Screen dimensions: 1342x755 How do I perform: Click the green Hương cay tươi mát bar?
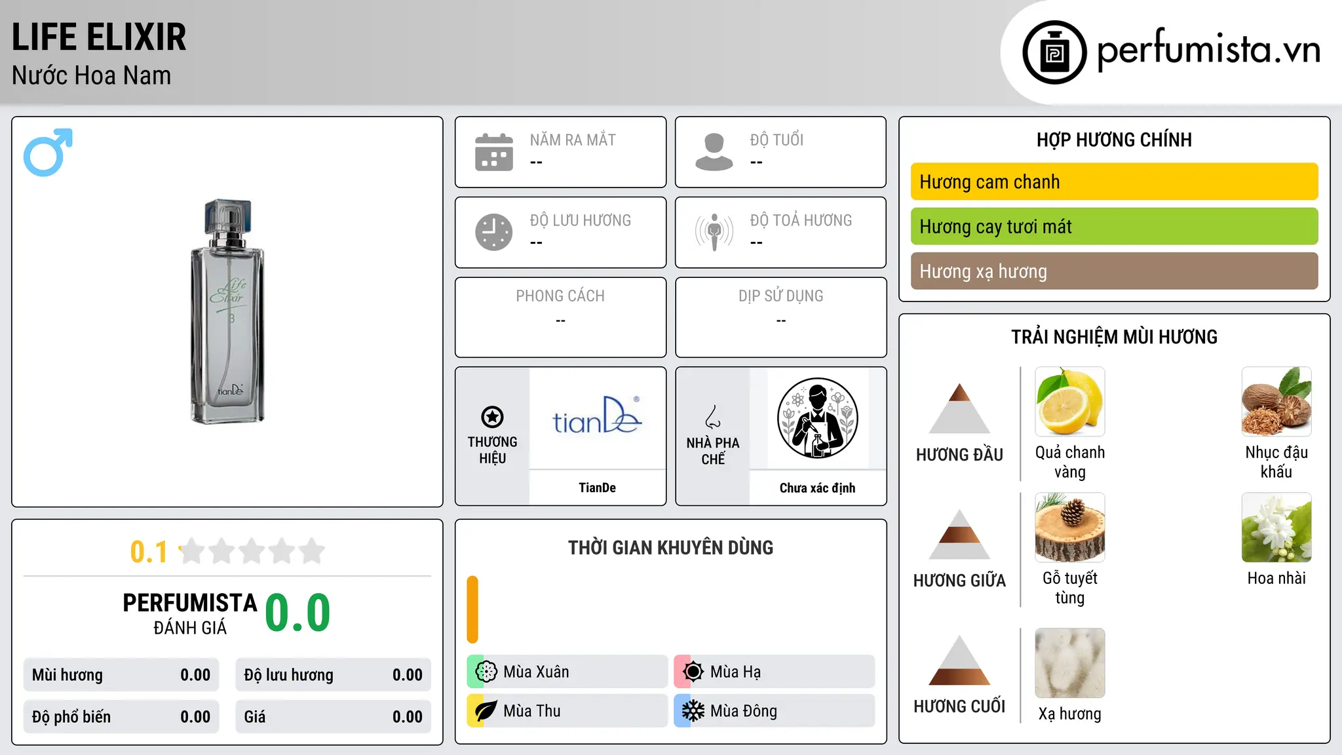click(1114, 226)
